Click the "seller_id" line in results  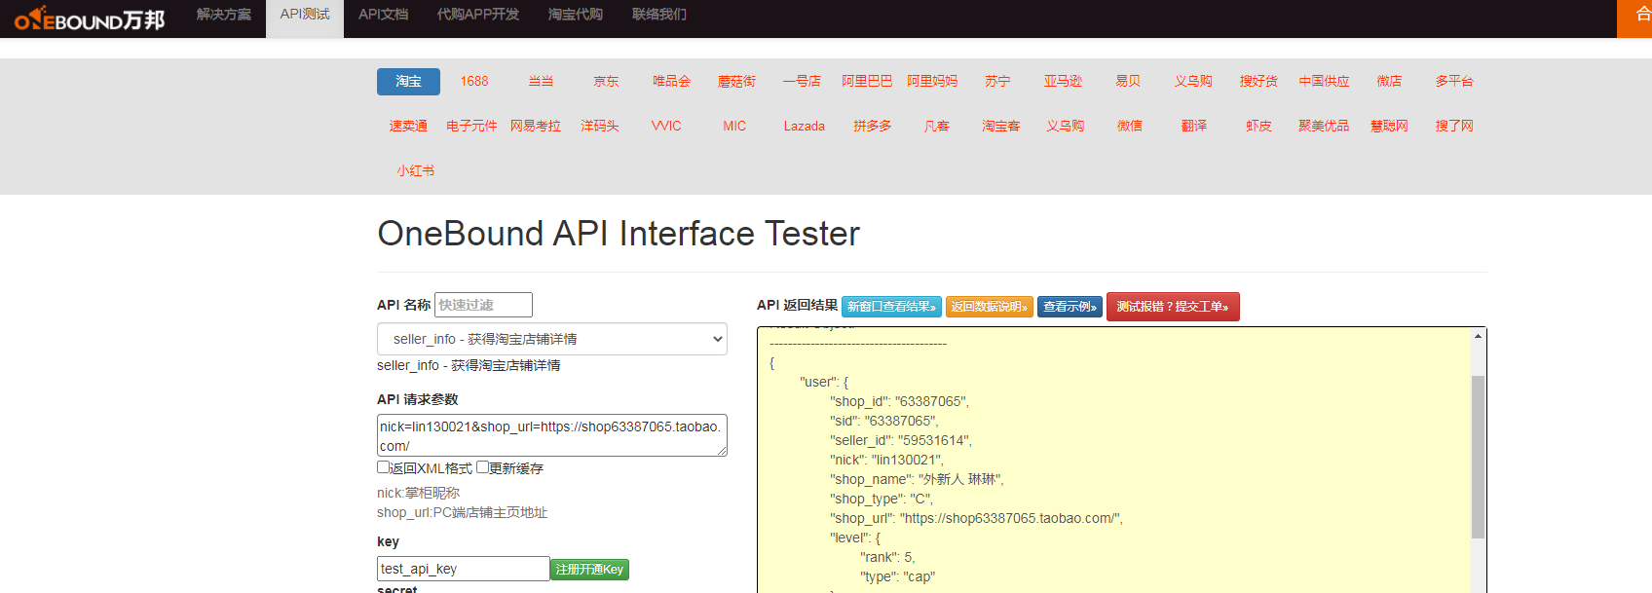901,440
